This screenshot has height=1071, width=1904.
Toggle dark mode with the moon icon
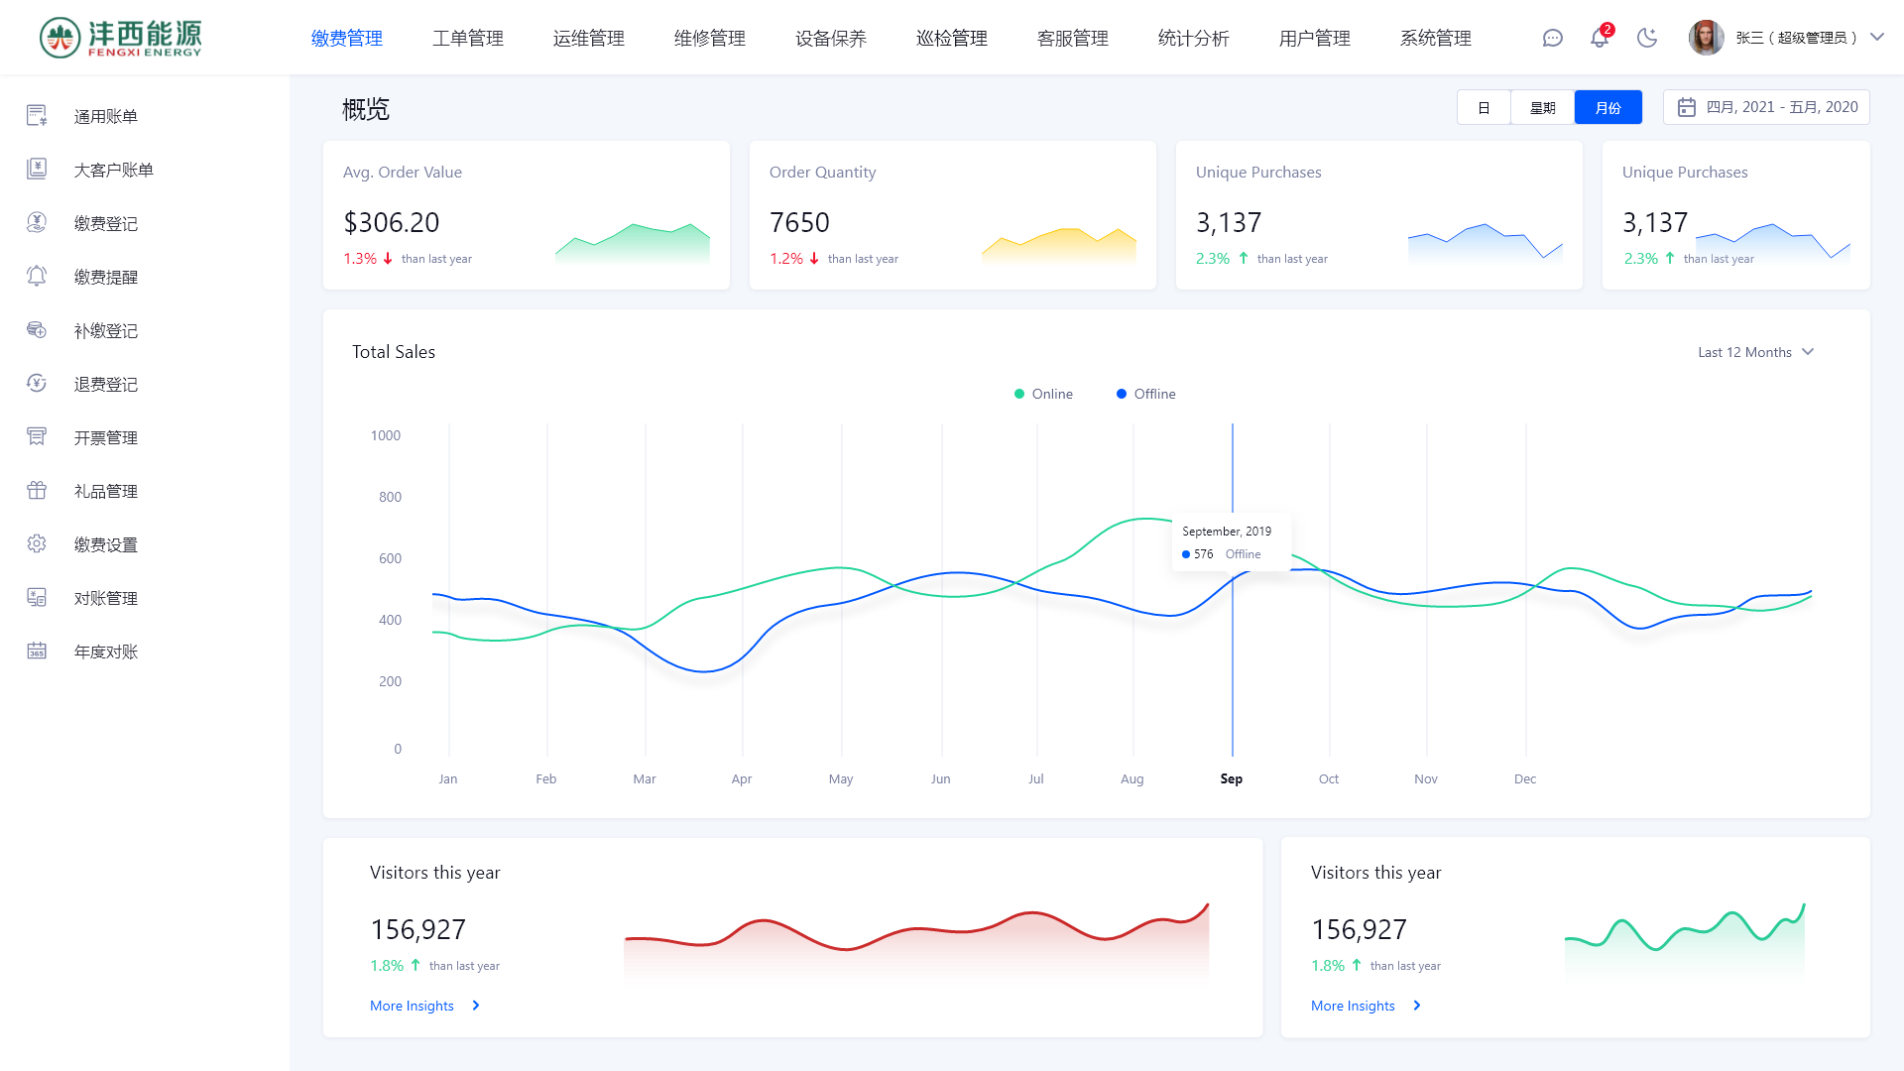(x=1647, y=38)
